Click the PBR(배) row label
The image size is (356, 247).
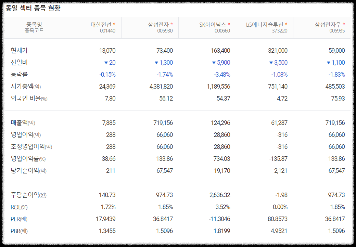19,231
